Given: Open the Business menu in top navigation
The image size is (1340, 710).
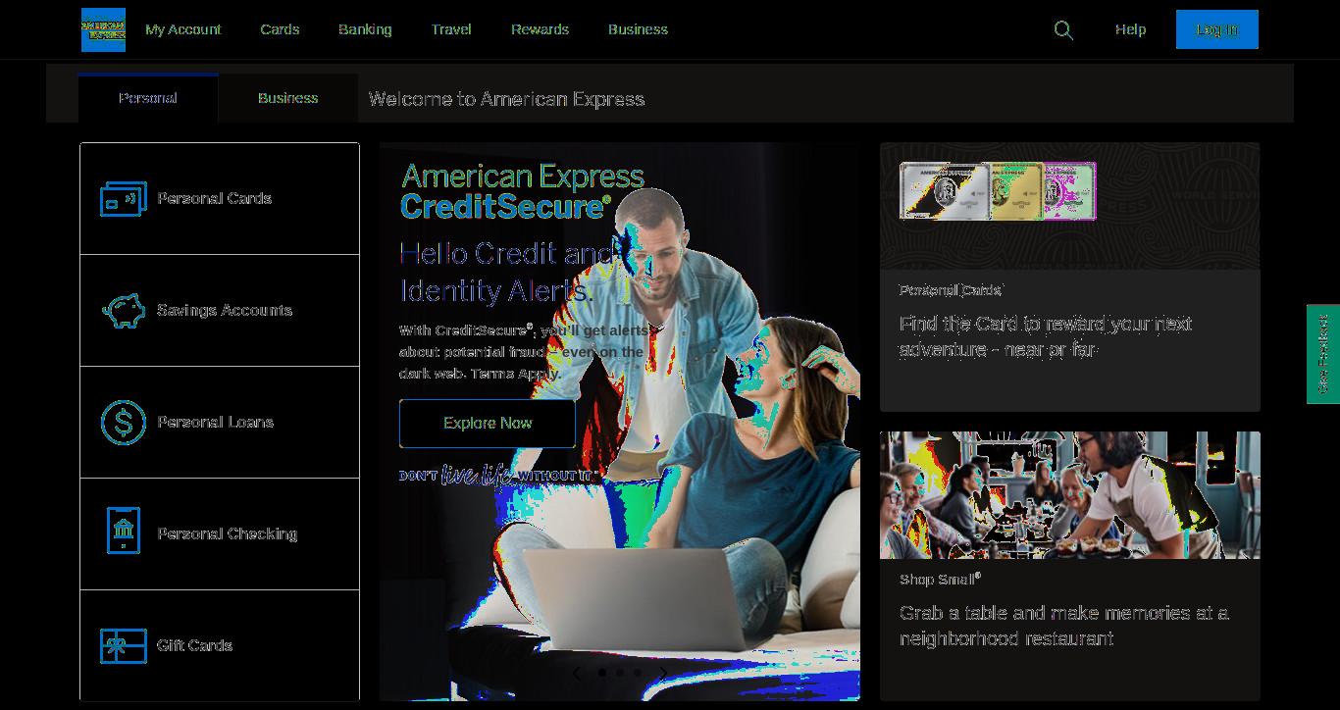Looking at the screenshot, I should (x=638, y=29).
